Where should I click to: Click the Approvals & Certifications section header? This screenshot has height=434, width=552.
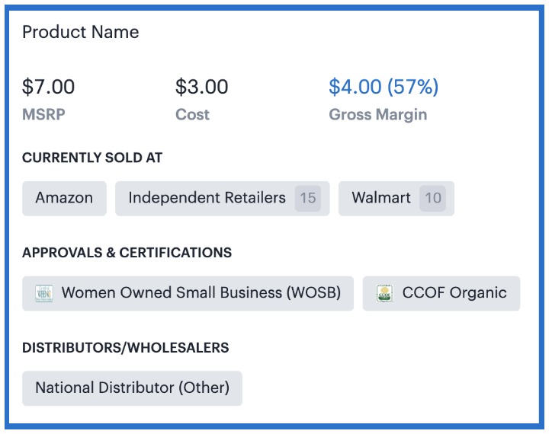coord(127,252)
